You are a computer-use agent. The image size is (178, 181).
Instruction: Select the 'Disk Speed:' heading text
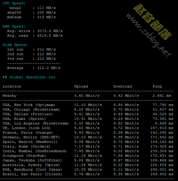[15, 45]
